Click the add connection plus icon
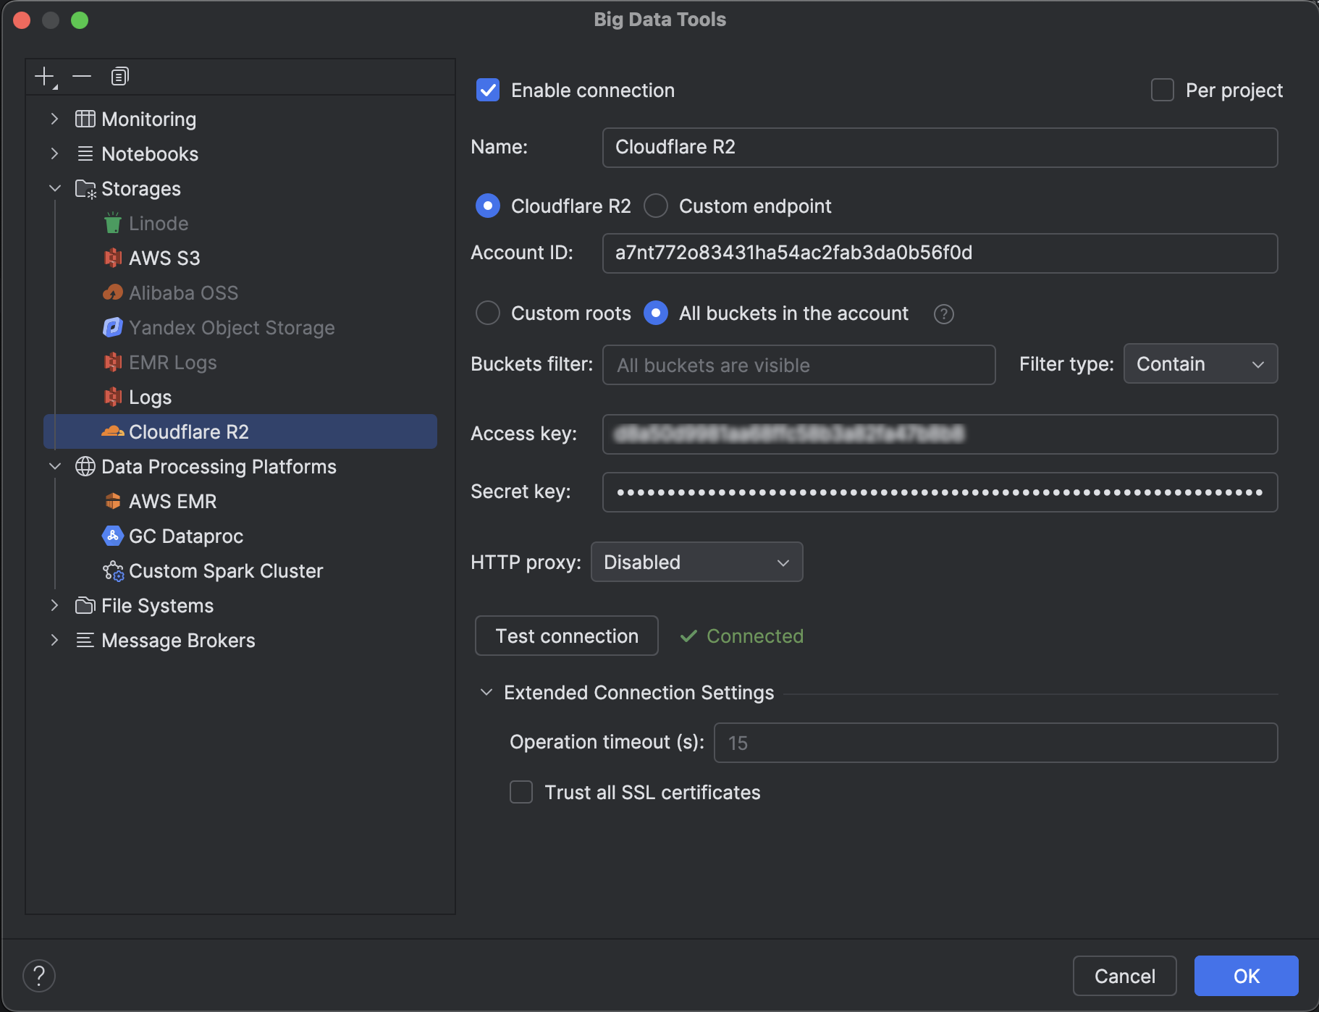Screen dimensions: 1319x1012 click(45, 76)
